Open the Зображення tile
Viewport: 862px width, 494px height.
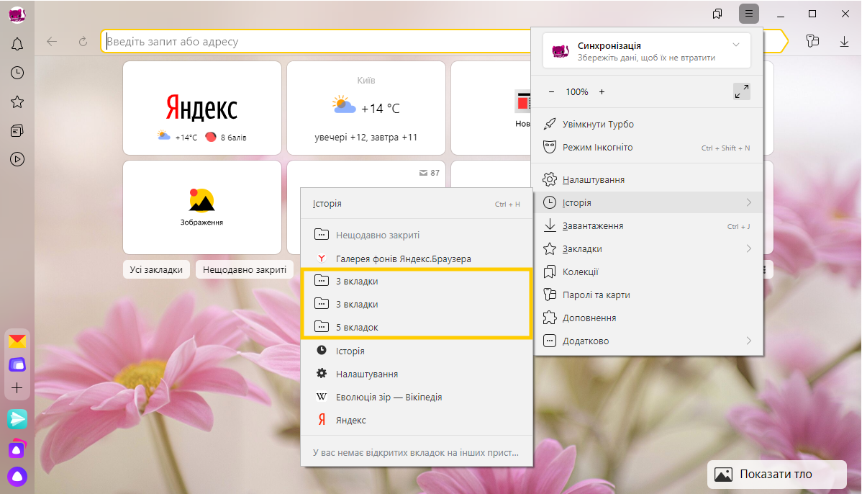201,207
